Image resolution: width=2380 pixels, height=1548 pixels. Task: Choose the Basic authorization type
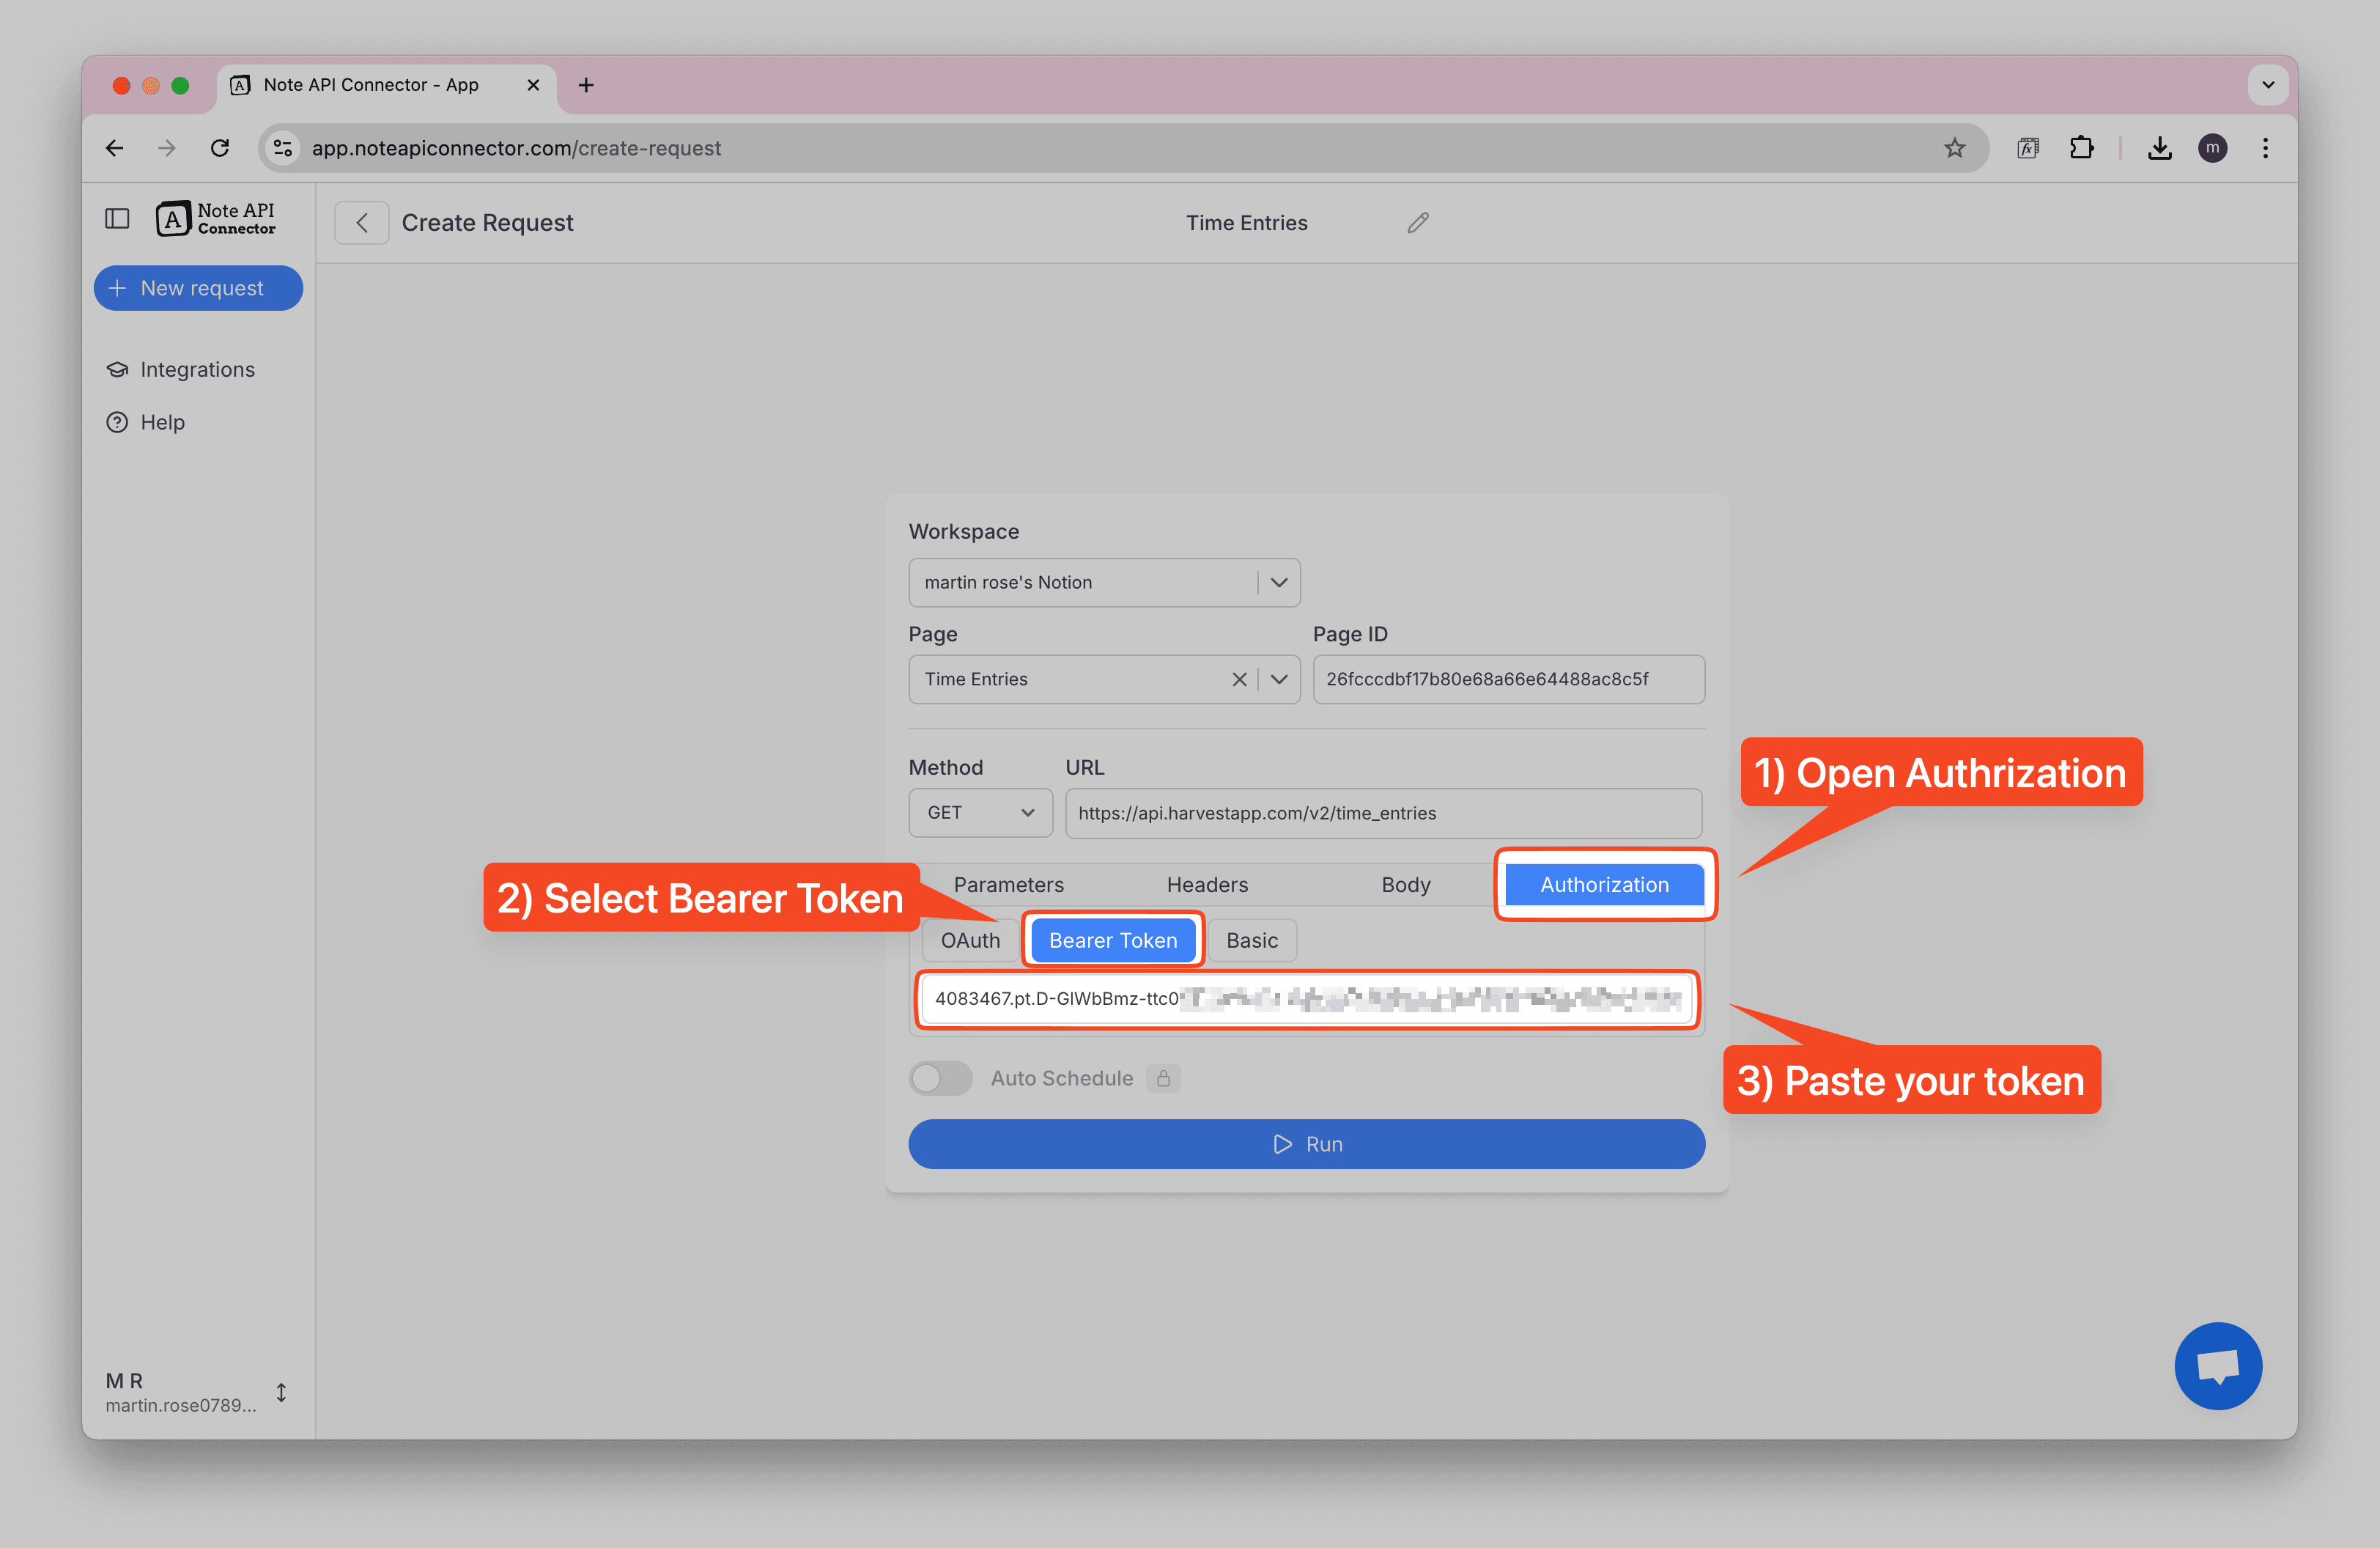click(1252, 940)
